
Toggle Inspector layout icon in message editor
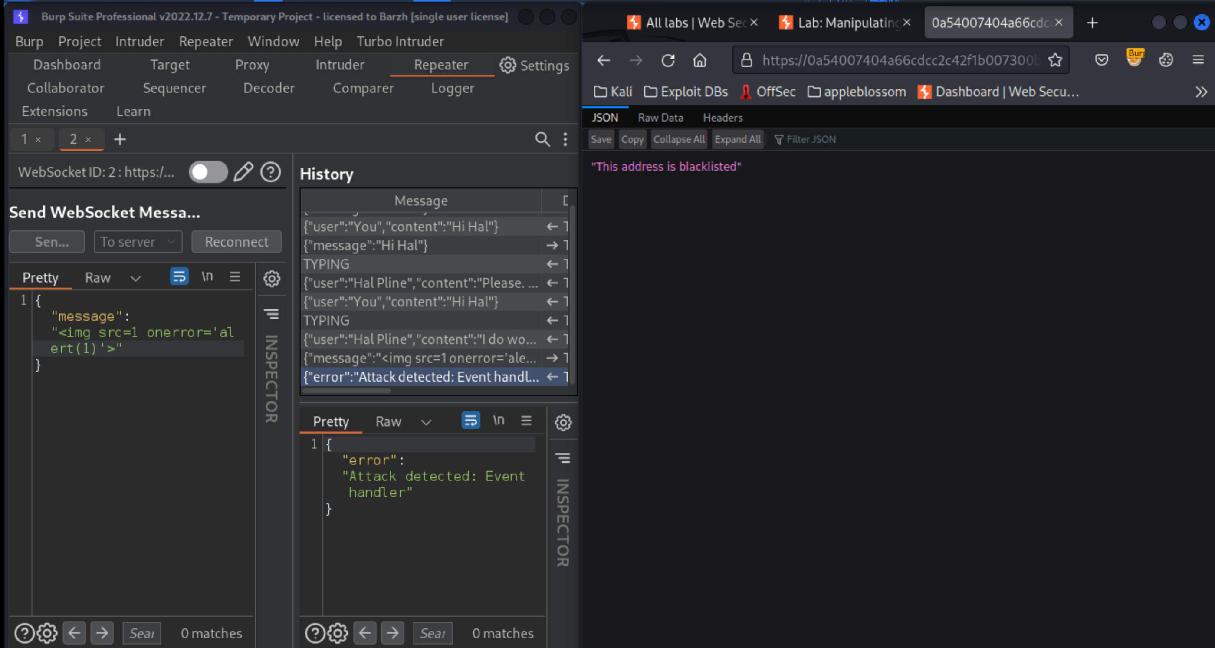click(271, 314)
